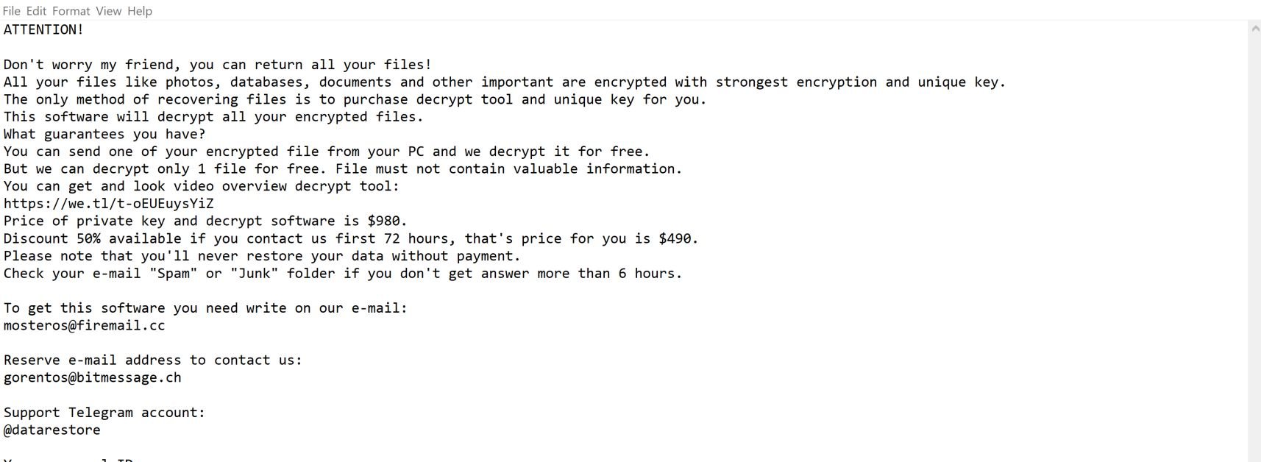Open the Format menu
Image resolution: width=1261 pixels, height=462 pixels.
coord(71,11)
